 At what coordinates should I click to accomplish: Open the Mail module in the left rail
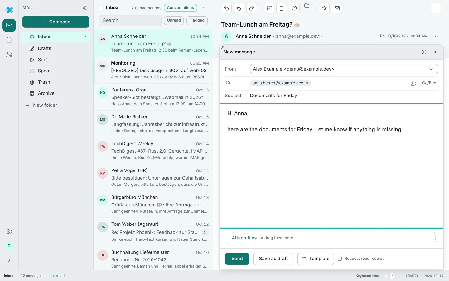click(x=9, y=25)
